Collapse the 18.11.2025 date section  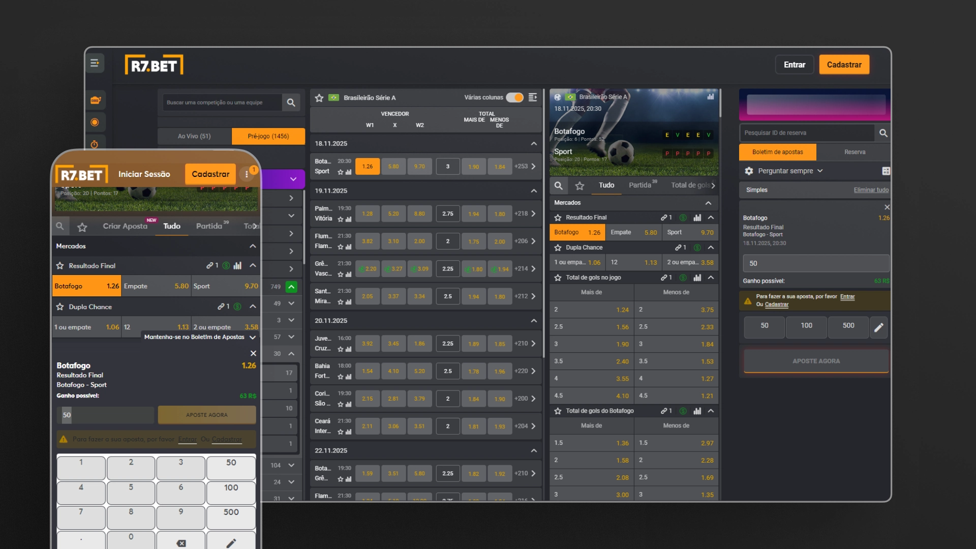click(534, 144)
